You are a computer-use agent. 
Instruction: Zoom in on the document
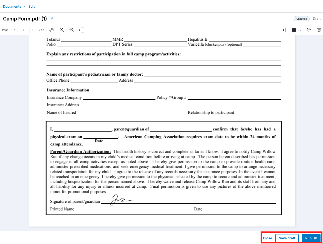[x=62, y=30]
